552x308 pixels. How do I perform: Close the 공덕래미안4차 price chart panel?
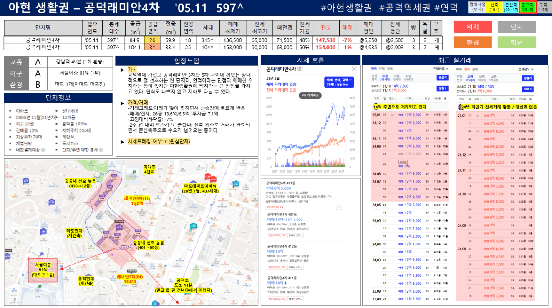tap(354, 69)
